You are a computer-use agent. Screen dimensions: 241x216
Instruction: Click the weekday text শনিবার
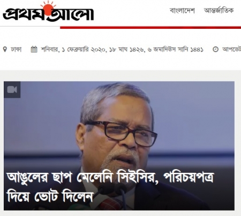click(50, 49)
